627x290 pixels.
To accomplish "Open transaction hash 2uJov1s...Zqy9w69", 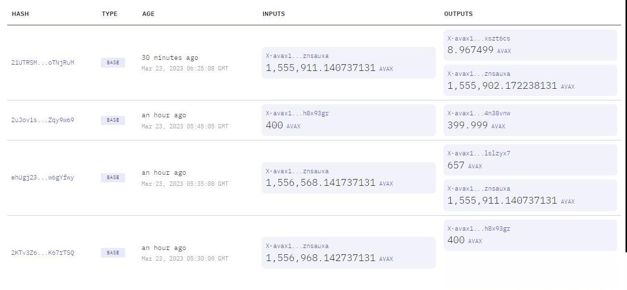I will pyautogui.click(x=43, y=120).
